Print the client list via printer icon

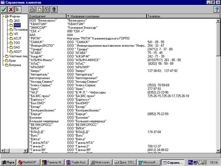point(32,9)
